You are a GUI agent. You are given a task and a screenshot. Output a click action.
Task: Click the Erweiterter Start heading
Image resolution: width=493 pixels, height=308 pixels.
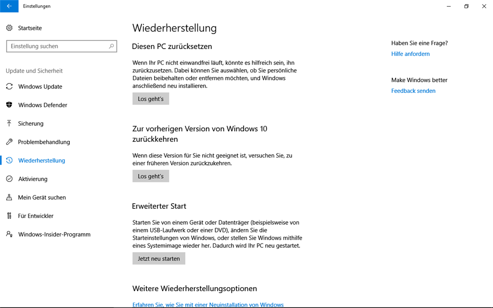click(x=159, y=206)
